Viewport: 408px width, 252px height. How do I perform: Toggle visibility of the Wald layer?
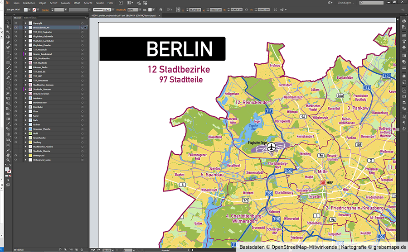pyautogui.click(x=15, y=133)
